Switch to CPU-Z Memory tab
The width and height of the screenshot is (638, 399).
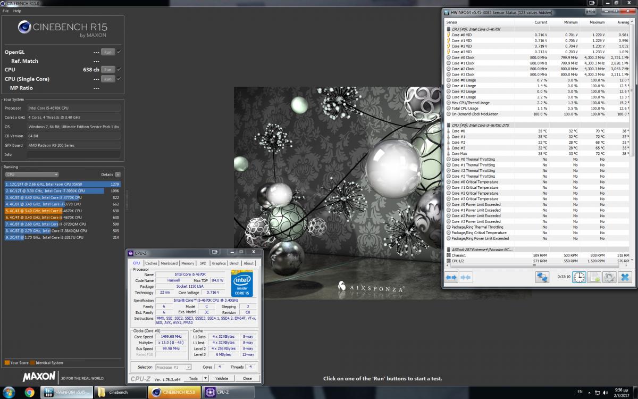click(188, 263)
